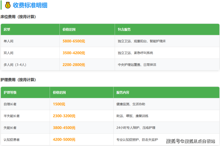Click the 包含服务 column header
This screenshot has height=146, width=220.
tap(124, 29)
